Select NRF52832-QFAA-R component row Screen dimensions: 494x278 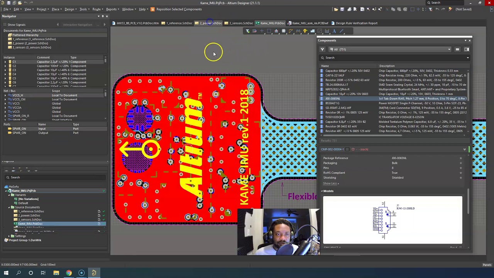[394, 89]
